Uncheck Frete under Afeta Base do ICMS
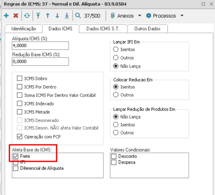 (x=16, y=156)
